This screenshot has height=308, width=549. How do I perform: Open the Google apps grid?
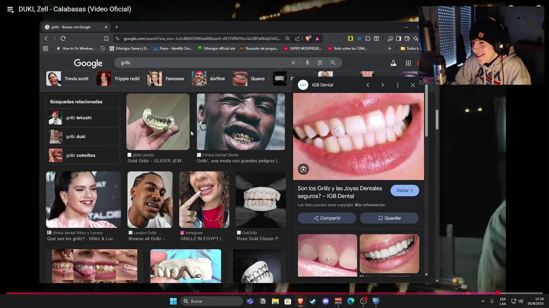click(x=408, y=63)
